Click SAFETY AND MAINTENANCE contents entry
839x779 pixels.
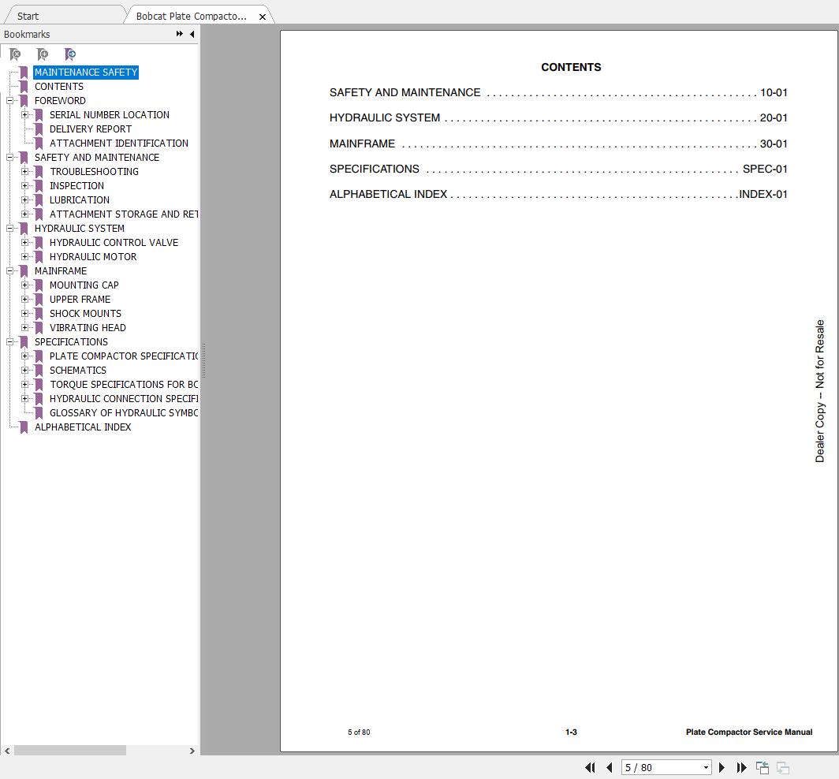558,92
